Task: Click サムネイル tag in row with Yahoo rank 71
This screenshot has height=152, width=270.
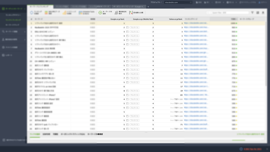Action: pyautogui.click(x=134, y=124)
